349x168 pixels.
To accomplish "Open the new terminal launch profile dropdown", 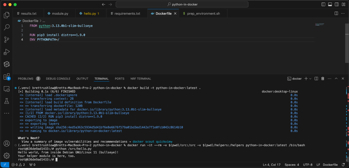I will pyautogui.click(x=310, y=79).
